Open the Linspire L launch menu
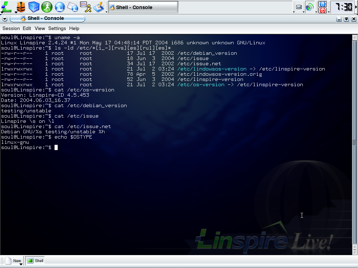 (x=6, y=7)
